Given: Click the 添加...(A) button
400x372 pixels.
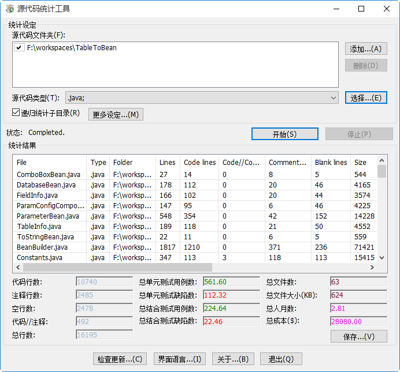Looking at the screenshot, I should pyautogui.click(x=366, y=48).
